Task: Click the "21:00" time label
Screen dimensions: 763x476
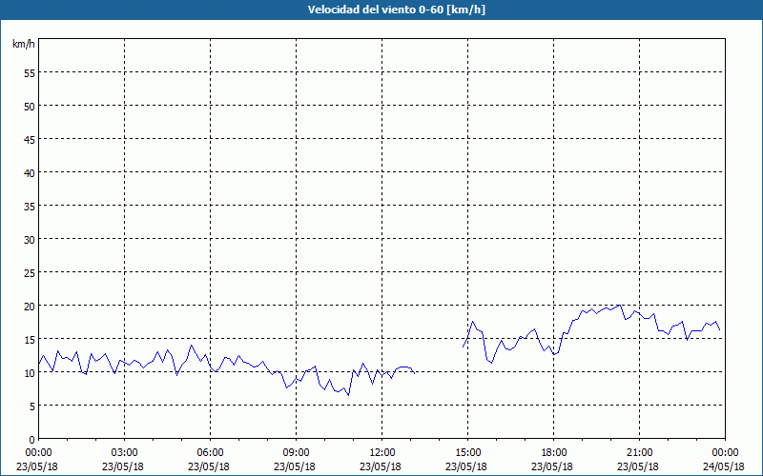Action: point(639,453)
